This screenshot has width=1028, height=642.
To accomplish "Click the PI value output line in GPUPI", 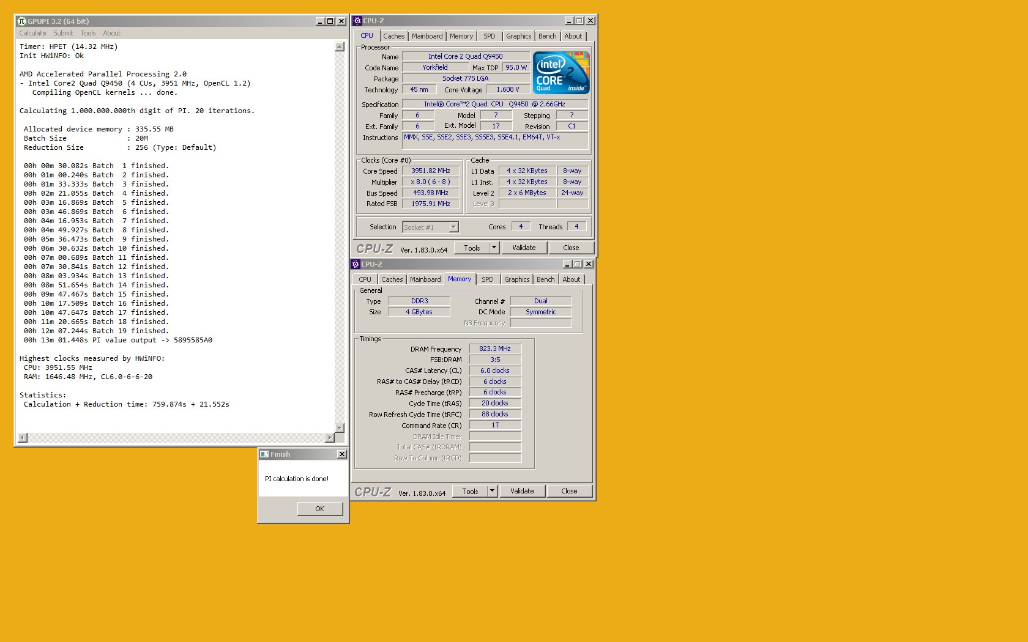I will click(x=118, y=340).
